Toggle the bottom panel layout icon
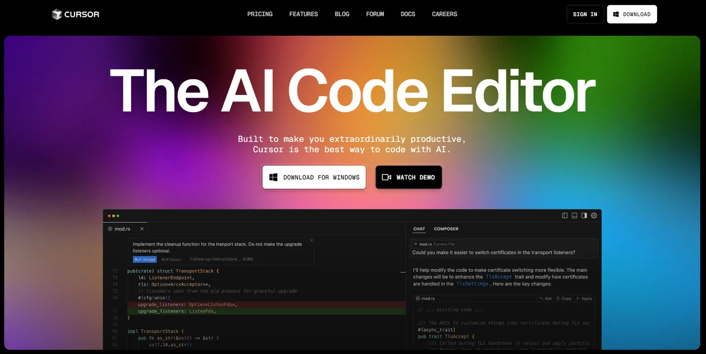This screenshot has height=354, width=706. click(575, 215)
